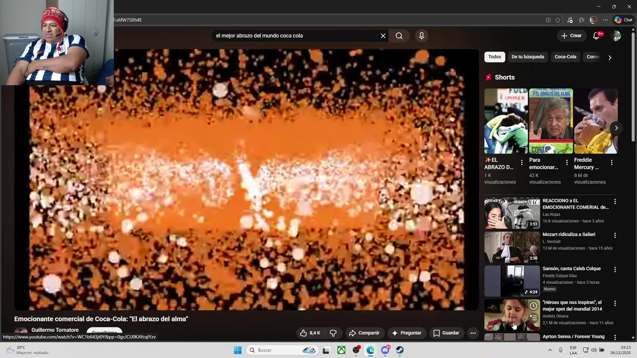The height and width of the screenshot is (358, 637).
Task: Click the Andrés Olivera channel name
Action: 555,316
